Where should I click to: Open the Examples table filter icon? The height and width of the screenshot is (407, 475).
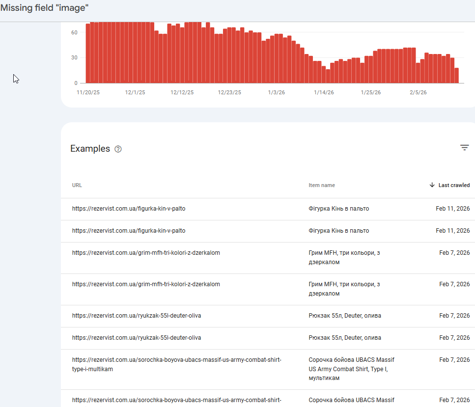464,148
